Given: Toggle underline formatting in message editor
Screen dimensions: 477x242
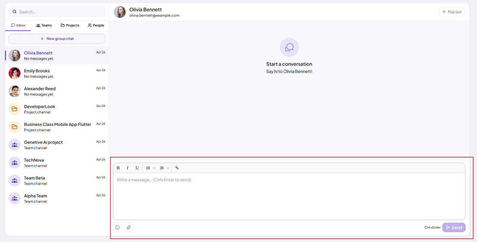Looking at the screenshot, I should (x=137, y=168).
